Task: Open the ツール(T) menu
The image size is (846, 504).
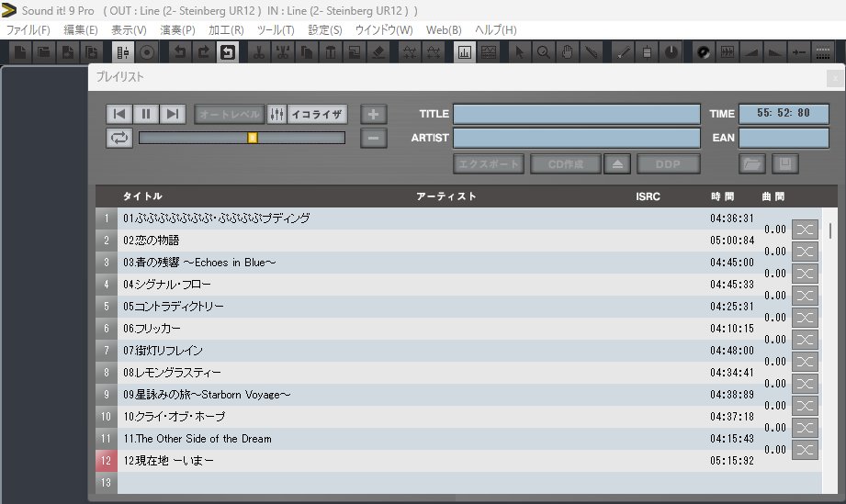Action: click(276, 30)
